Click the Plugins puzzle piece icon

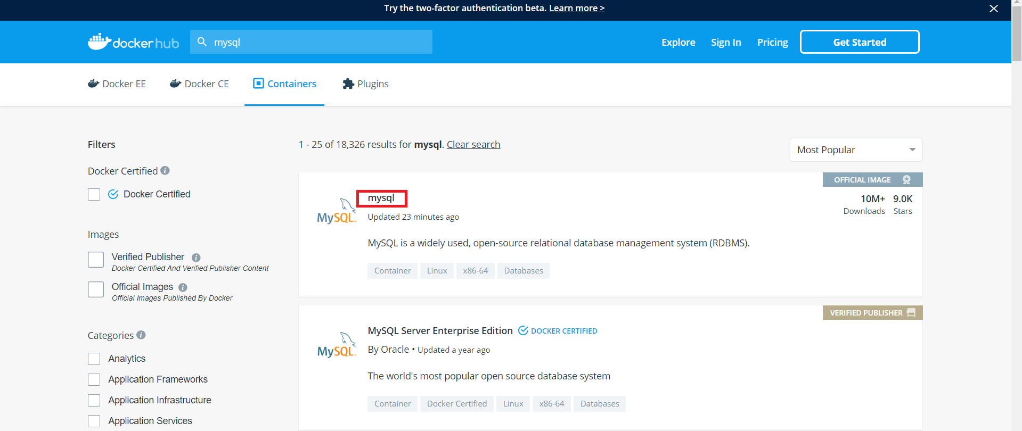click(x=348, y=84)
